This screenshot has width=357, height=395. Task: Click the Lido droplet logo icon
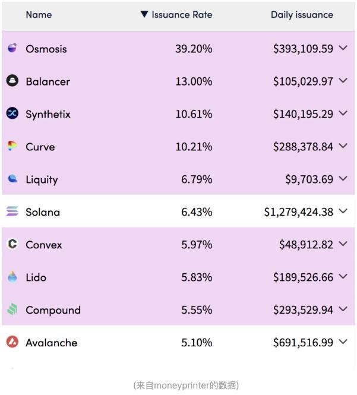tap(12, 277)
